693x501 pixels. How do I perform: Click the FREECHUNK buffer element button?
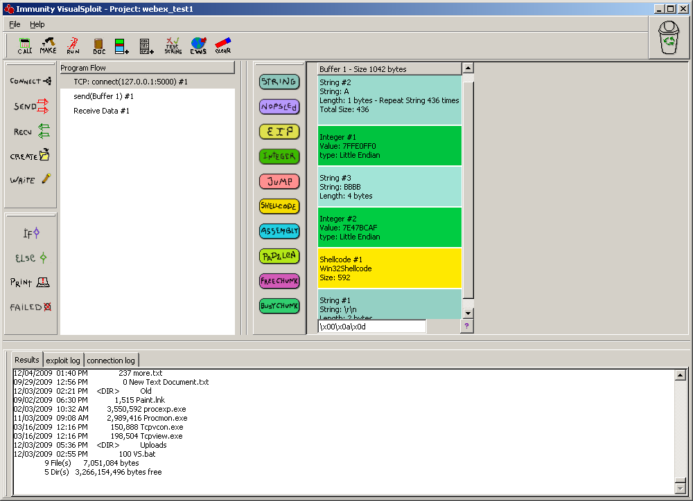click(279, 281)
